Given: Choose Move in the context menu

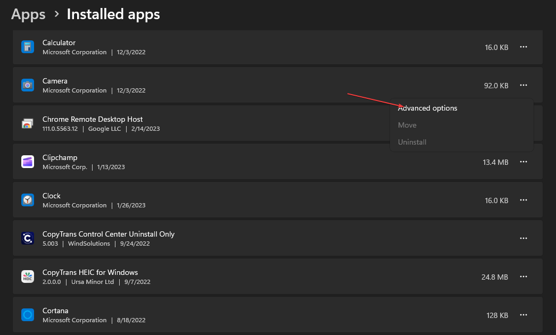Looking at the screenshot, I should pos(407,125).
